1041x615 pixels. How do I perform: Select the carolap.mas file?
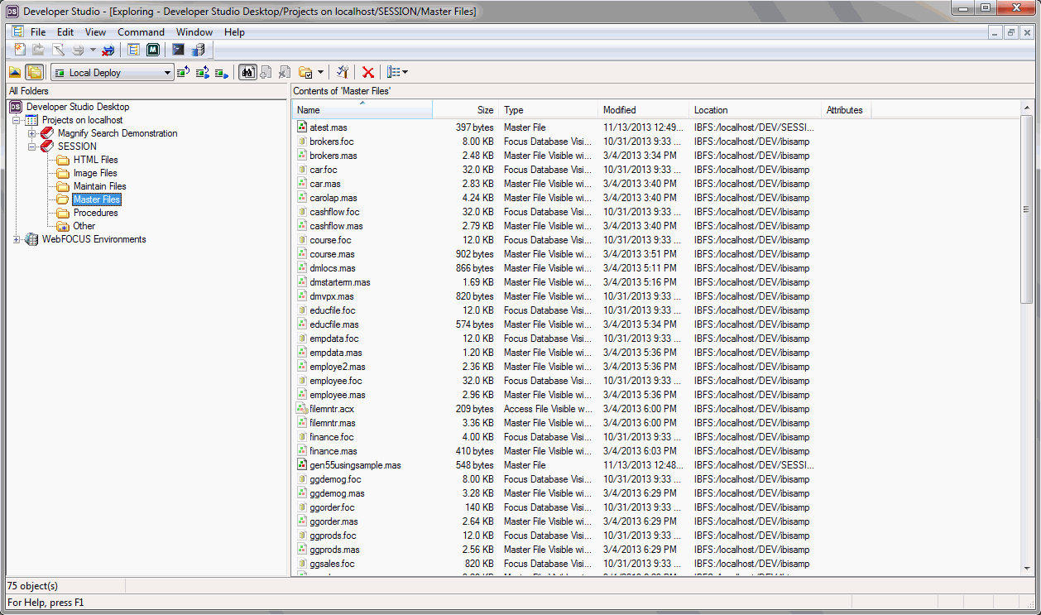[x=333, y=198]
